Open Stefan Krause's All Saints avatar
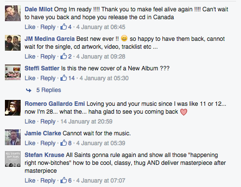Image resolution: width=241 pixels, height=187 pixels. (13, 159)
